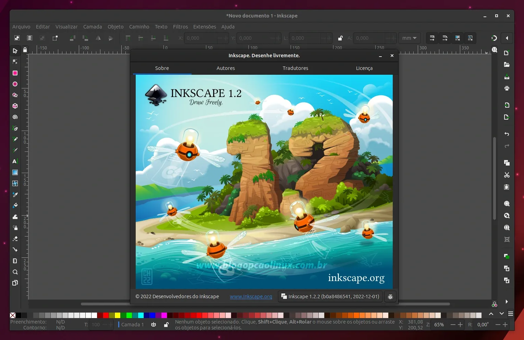
Task: Toggle the width/height ratio lock
Action: coord(340,38)
